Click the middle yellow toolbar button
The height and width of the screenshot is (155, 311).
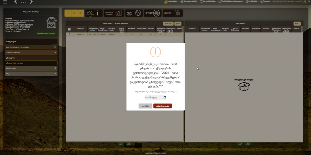(74, 13)
